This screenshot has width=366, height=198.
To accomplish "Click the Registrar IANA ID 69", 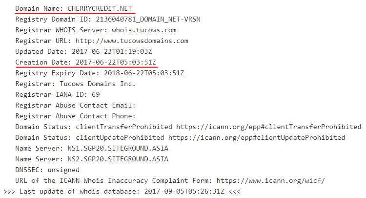I will click(x=96, y=95).
